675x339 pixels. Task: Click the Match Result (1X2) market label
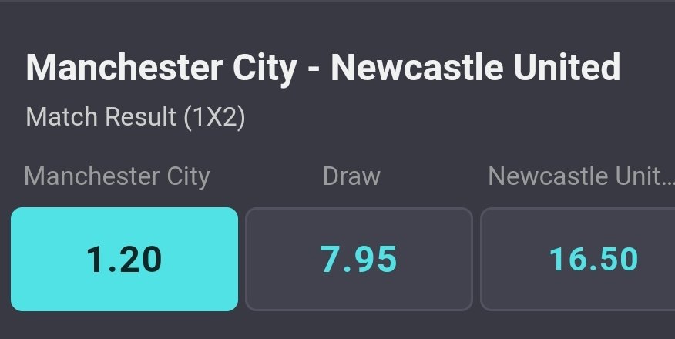point(135,118)
